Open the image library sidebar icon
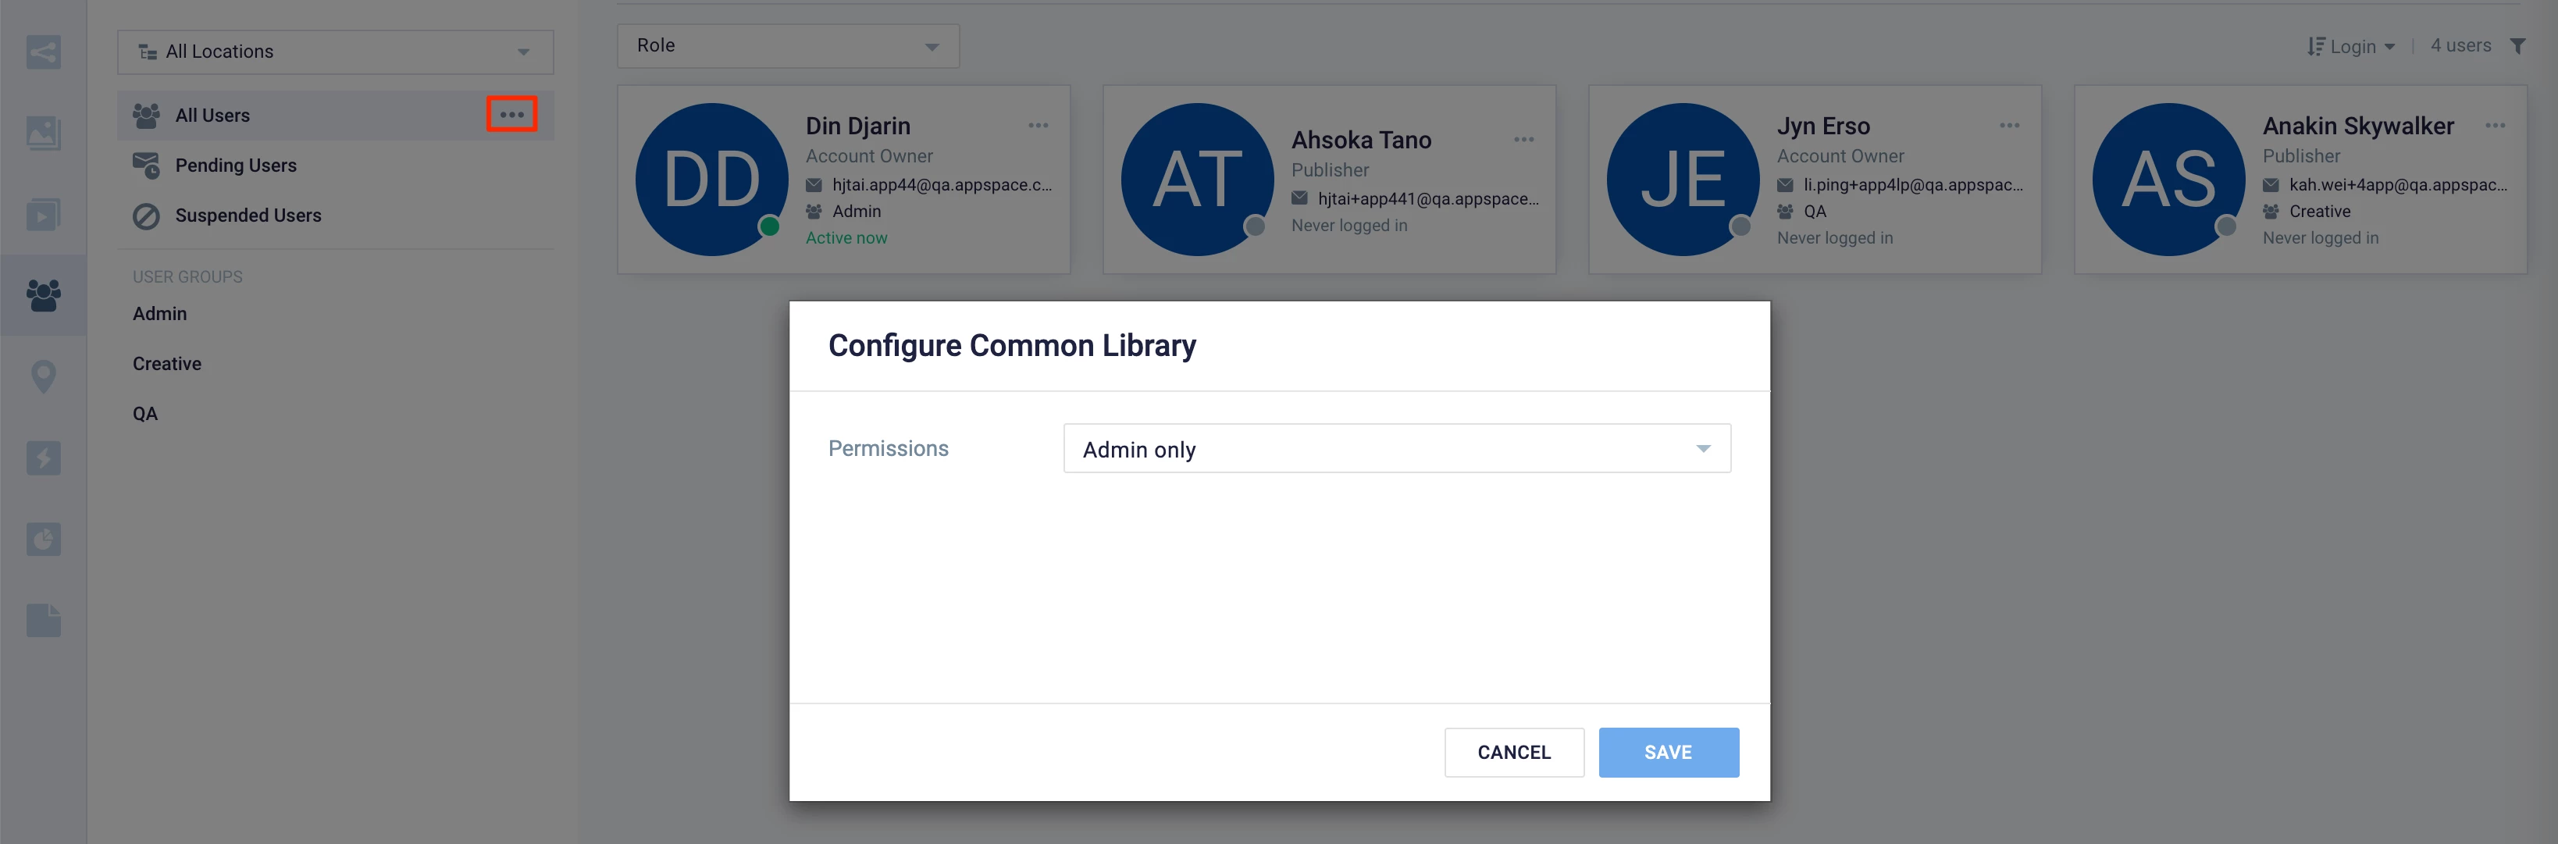This screenshot has height=844, width=2558. 43,132
